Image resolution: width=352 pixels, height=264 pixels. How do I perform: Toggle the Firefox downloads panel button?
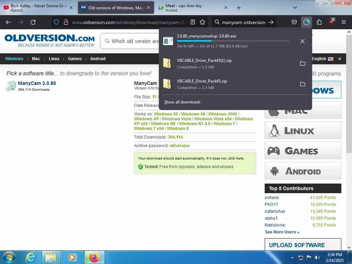point(306,22)
